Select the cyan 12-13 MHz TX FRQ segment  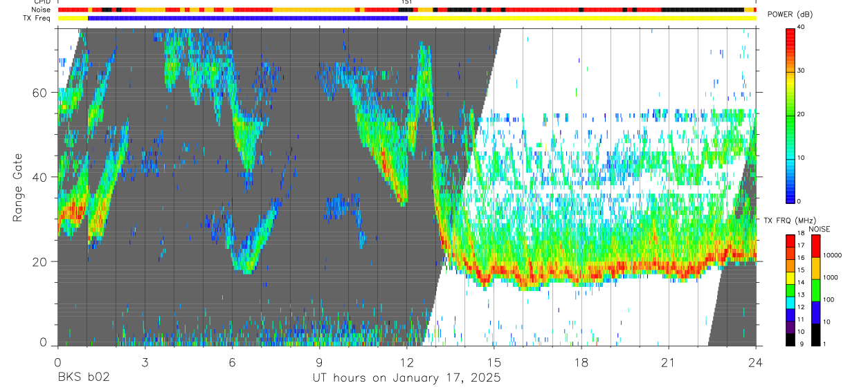[790, 303]
